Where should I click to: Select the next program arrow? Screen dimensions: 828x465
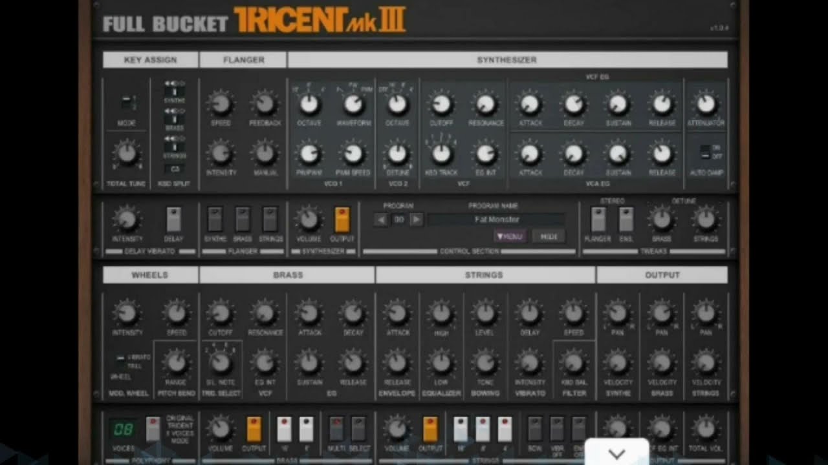tap(417, 220)
